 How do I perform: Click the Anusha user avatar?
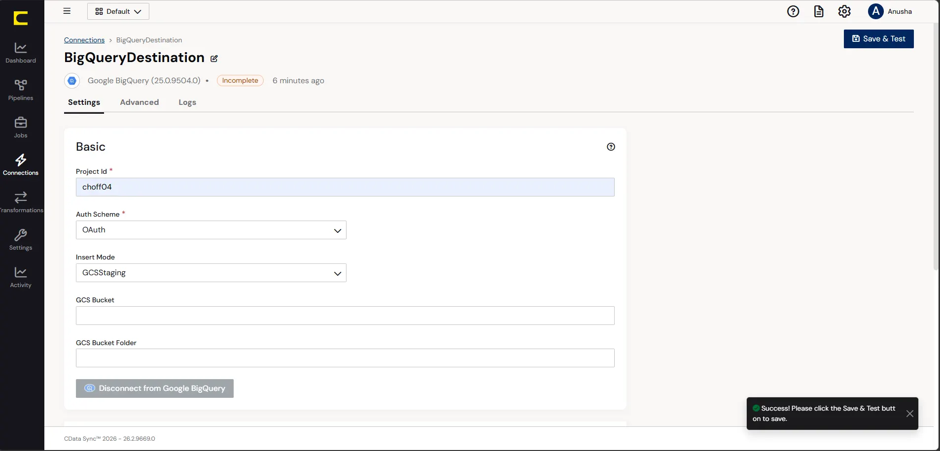point(876,11)
